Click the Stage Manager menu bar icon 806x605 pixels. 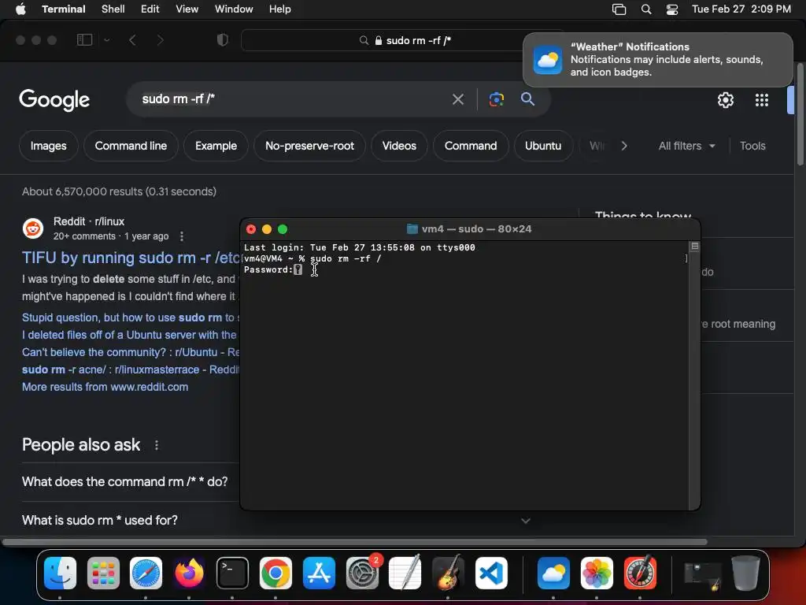pos(619,9)
